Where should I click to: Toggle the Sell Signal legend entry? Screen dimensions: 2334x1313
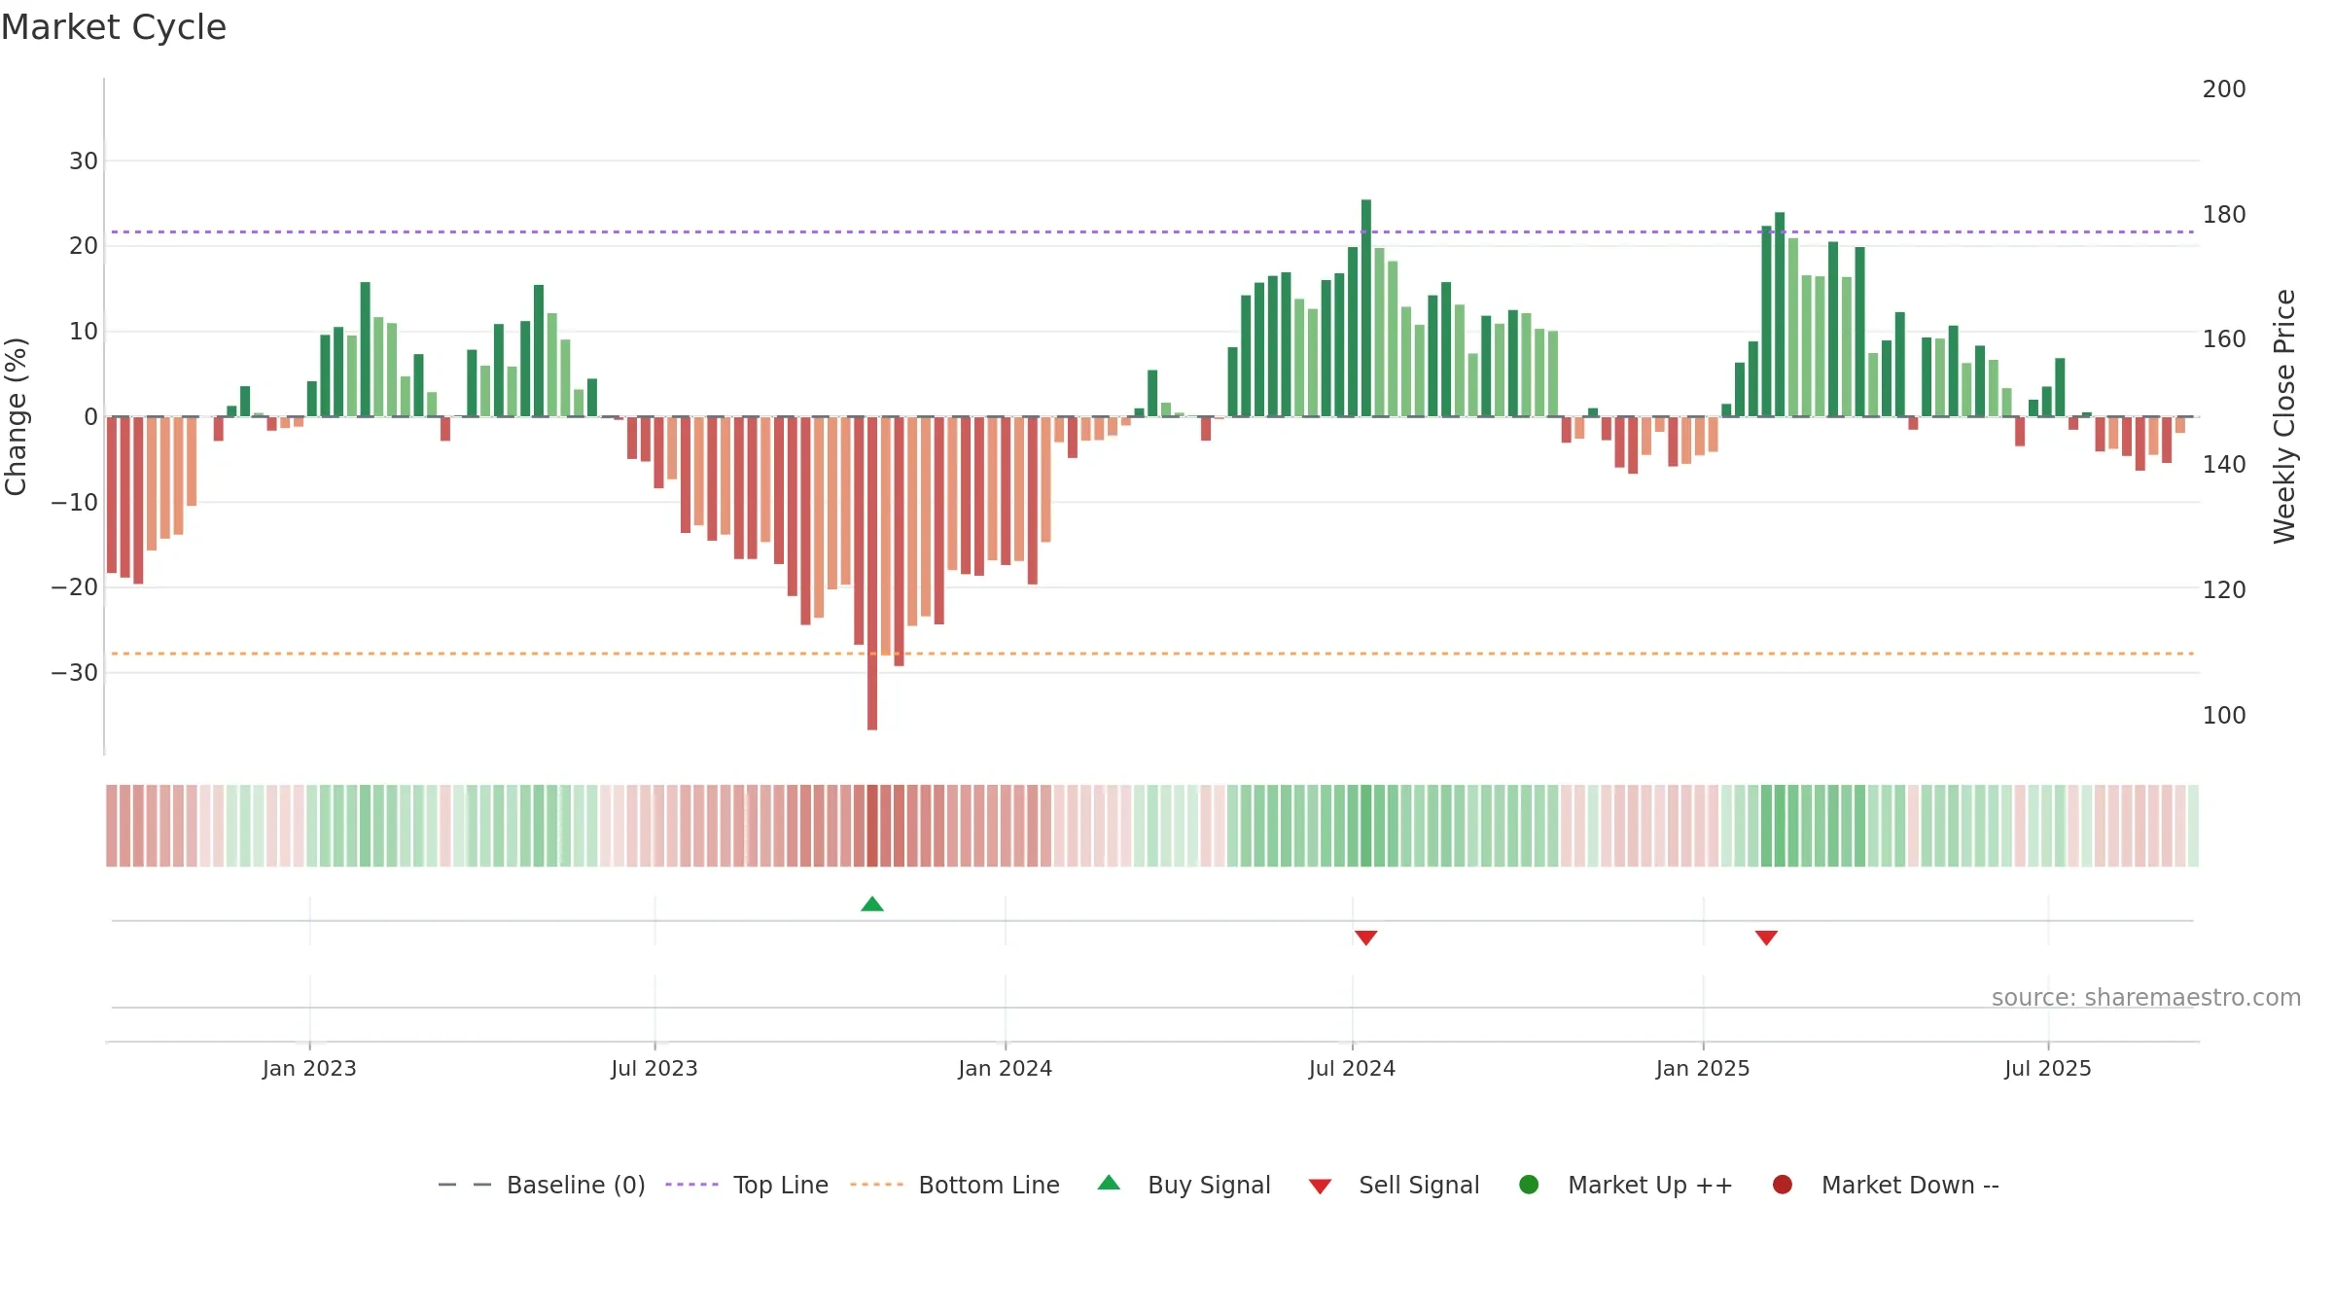click(1394, 1185)
